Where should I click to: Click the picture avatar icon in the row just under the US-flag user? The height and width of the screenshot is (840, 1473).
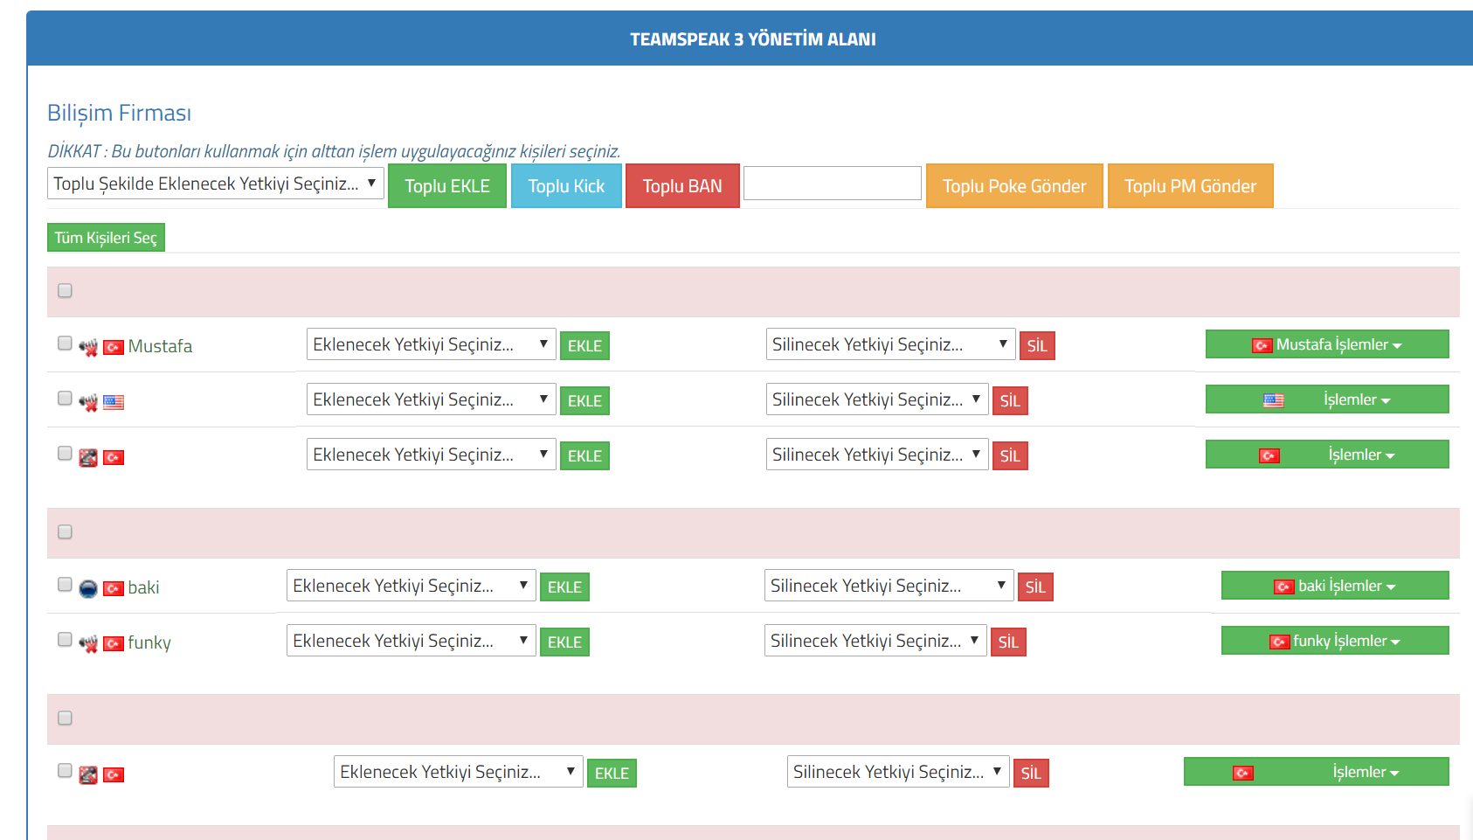pyautogui.click(x=88, y=458)
